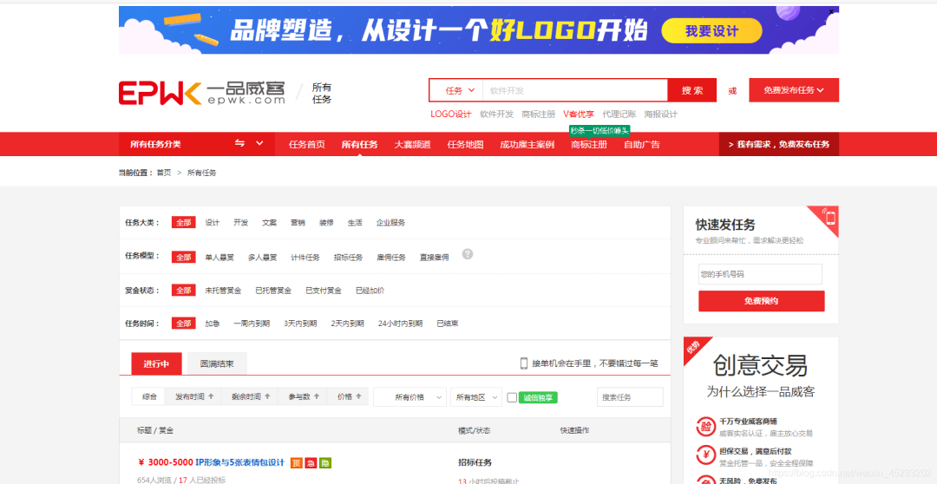
Task: Click the phone icon in the 快速发任务 corner
Action: [x=829, y=216]
